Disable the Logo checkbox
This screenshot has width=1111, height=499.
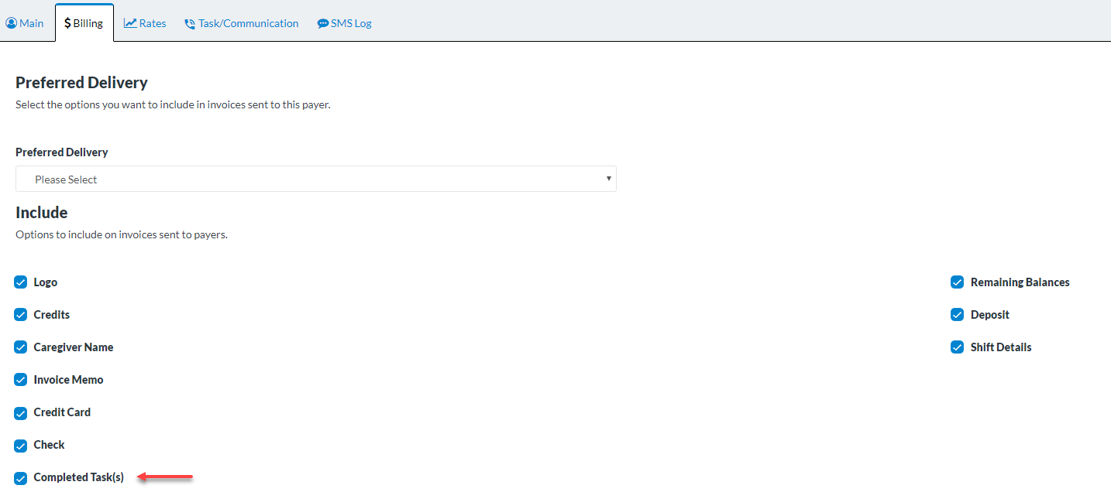20,282
